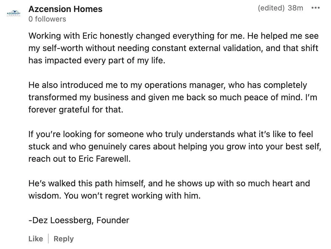Open the Azcension Homes profile name link
This screenshot has height=249, width=331.
coord(66,9)
